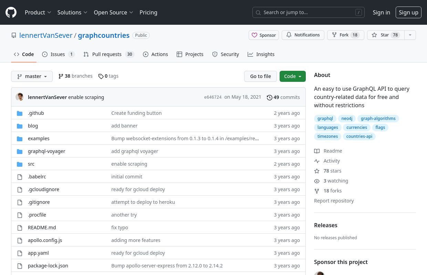Viewport: 427px width, 275px height.
Task: Open the Pull requests tab
Action: [x=108, y=54]
